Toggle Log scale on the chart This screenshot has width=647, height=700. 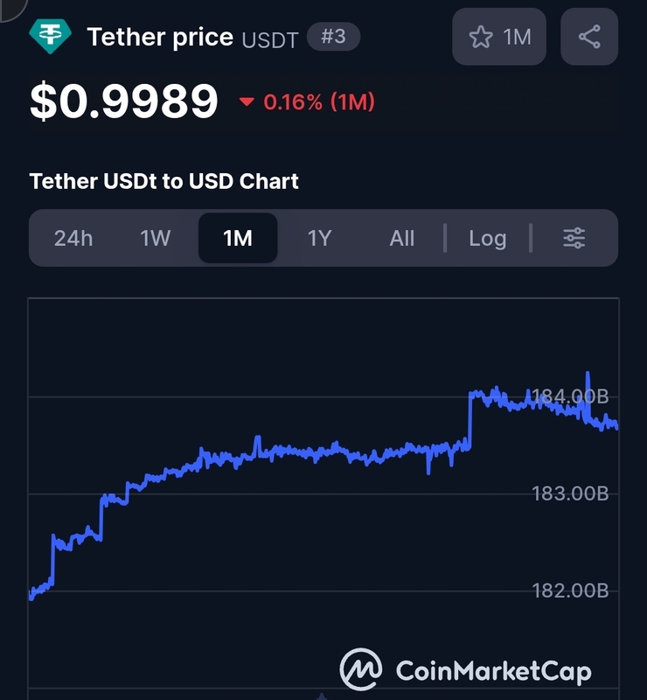(487, 238)
